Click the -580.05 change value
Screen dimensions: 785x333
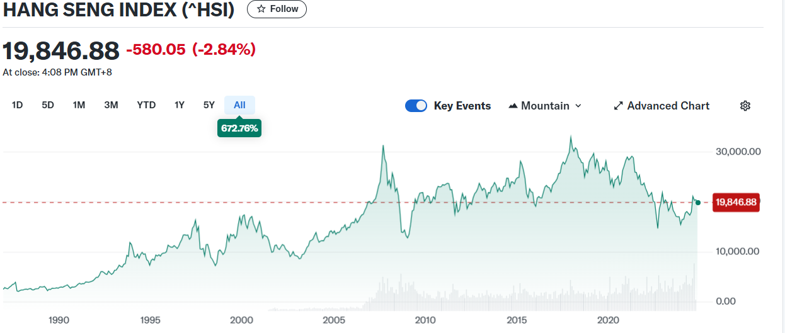[x=156, y=50]
